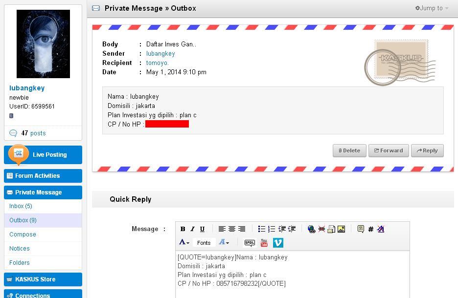This screenshot has height=298, width=458.
Task: Click the posts speech bubble icon
Action: click(x=13, y=133)
